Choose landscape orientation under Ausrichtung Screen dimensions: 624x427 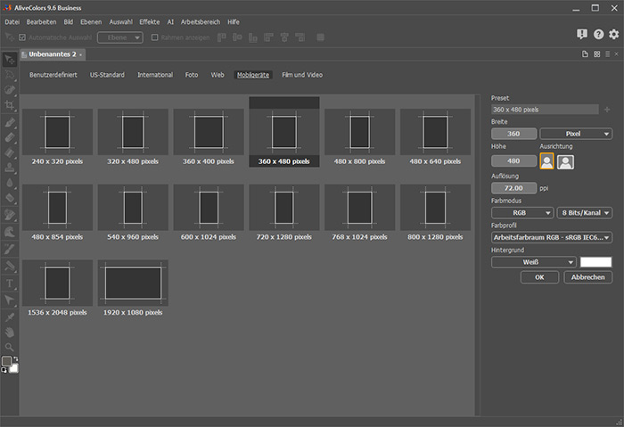coord(565,162)
